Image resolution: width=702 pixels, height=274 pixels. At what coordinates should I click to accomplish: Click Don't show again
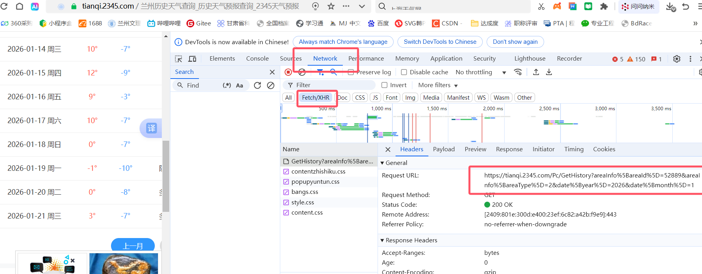click(515, 42)
